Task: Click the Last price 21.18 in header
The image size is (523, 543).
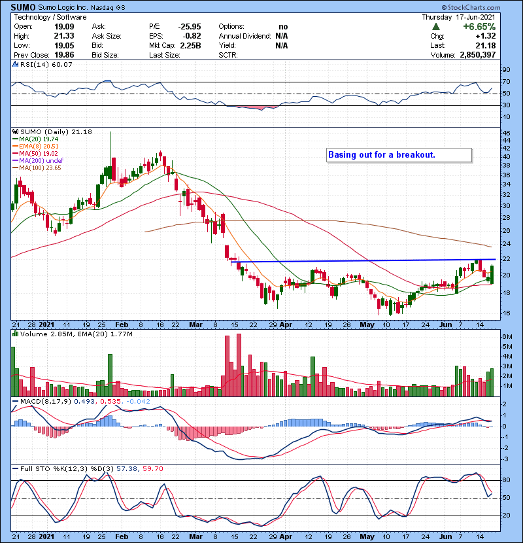Action: coord(486,45)
